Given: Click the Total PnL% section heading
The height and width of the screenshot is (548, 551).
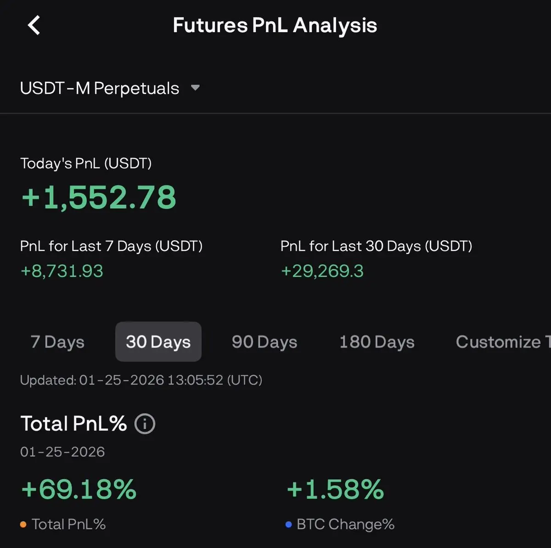Looking at the screenshot, I should tap(73, 424).
